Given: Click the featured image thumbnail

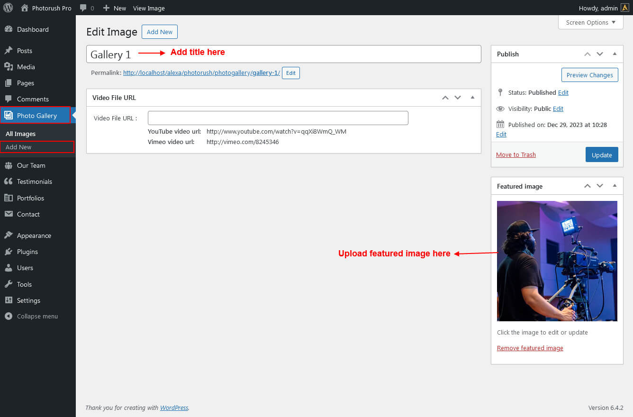Looking at the screenshot, I should coord(557,261).
